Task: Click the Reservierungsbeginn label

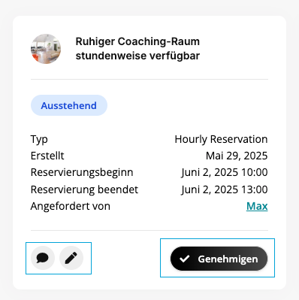Action: point(82,172)
